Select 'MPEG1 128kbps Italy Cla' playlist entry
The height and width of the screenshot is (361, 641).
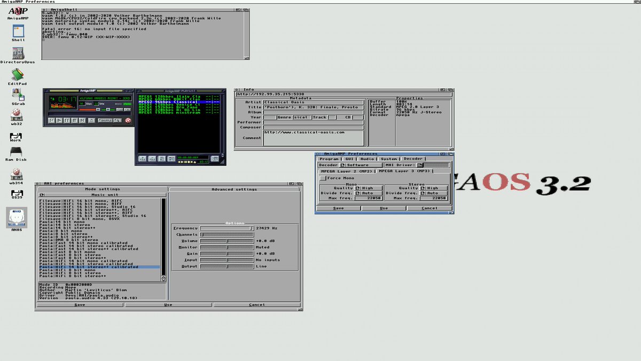click(x=179, y=96)
